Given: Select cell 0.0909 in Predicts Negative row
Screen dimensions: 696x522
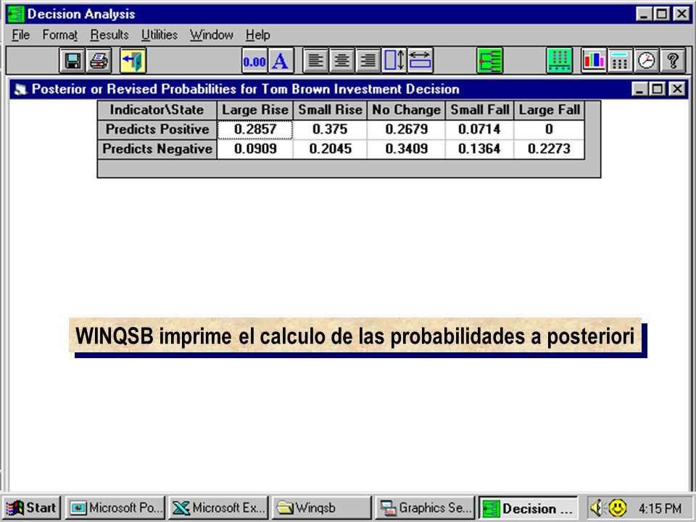Looking at the screenshot, I should (x=255, y=149).
